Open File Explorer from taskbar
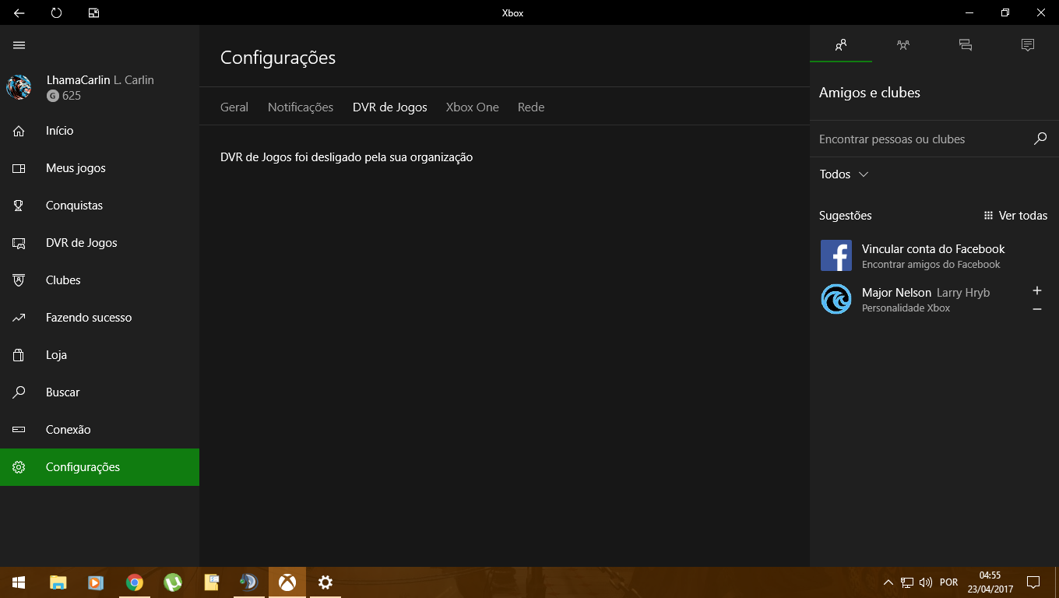Image resolution: width=1059 pixels, height=598 pixels. (x=58, y=582)
